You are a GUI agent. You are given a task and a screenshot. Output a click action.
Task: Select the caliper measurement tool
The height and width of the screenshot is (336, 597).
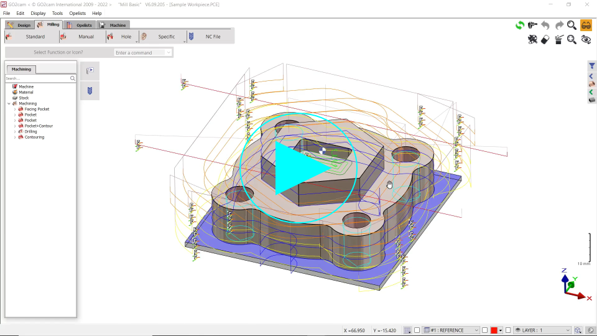click(532, 25)
